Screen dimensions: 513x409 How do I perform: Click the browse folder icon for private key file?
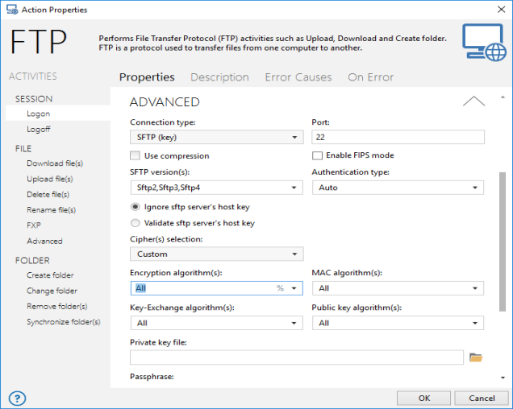click(x=475, y=357)
